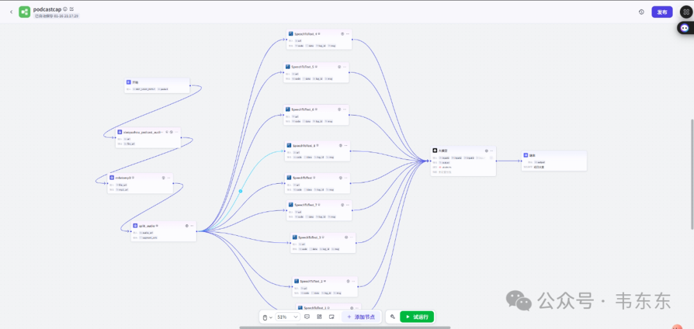Screen dimensions: 694x329
Task: Test-run the split_audio node
Action: click(x=187, y=226)
